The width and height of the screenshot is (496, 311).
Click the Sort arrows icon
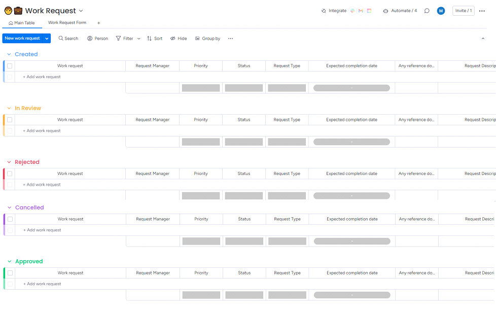click(x=149, y=38)
